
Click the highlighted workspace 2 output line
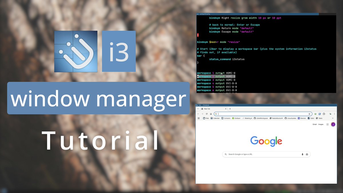tap(216, 77)
